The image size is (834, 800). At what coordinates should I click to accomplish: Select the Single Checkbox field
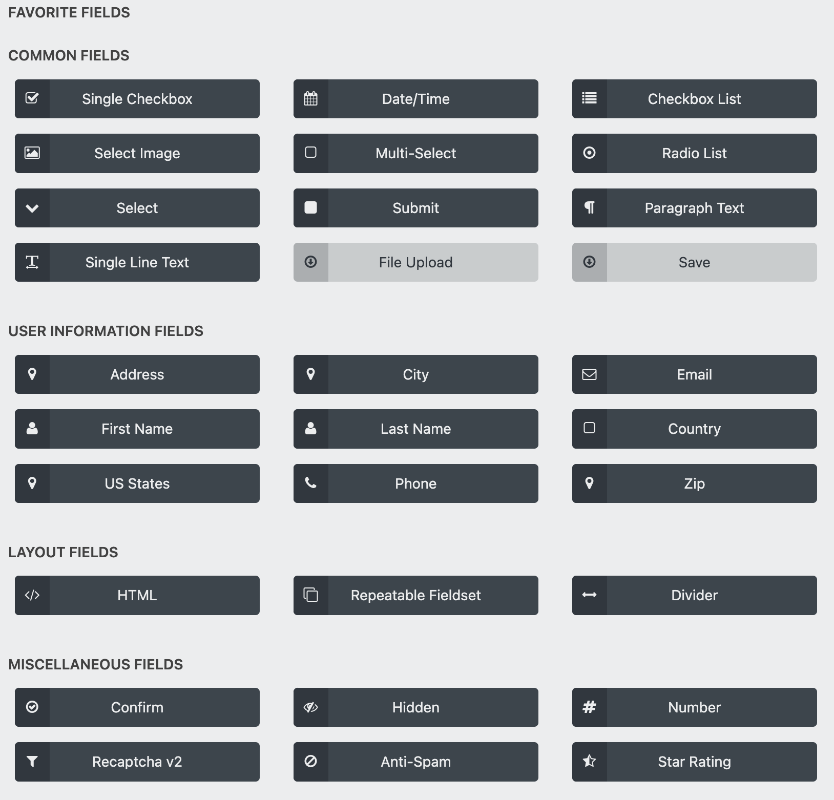coord(137,99)
